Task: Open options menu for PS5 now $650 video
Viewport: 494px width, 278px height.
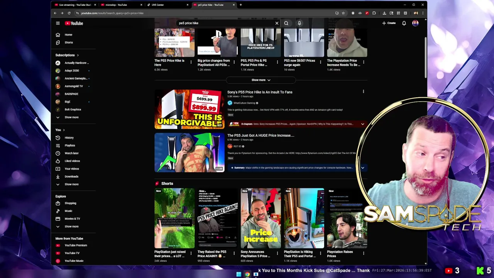Action: click(320, 62)
